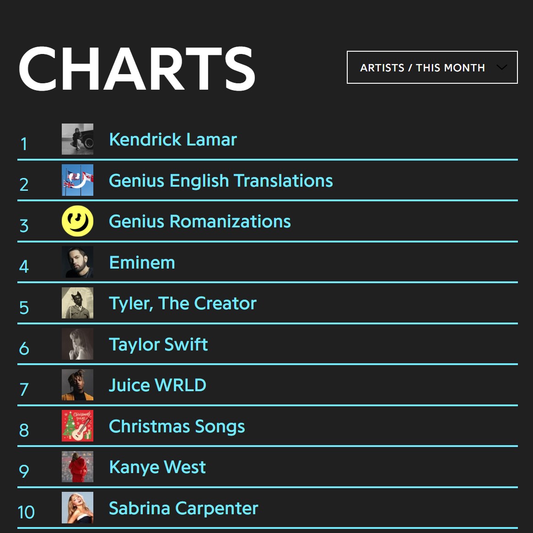
Task: Open the Eminem artist link
Action: 142,263
